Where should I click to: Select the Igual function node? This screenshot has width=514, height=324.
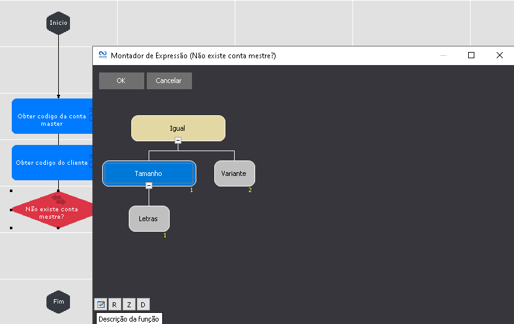pyautogui.click(x=178, y=128)
